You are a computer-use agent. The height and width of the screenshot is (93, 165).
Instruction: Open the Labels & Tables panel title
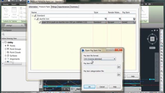[10, 21]
